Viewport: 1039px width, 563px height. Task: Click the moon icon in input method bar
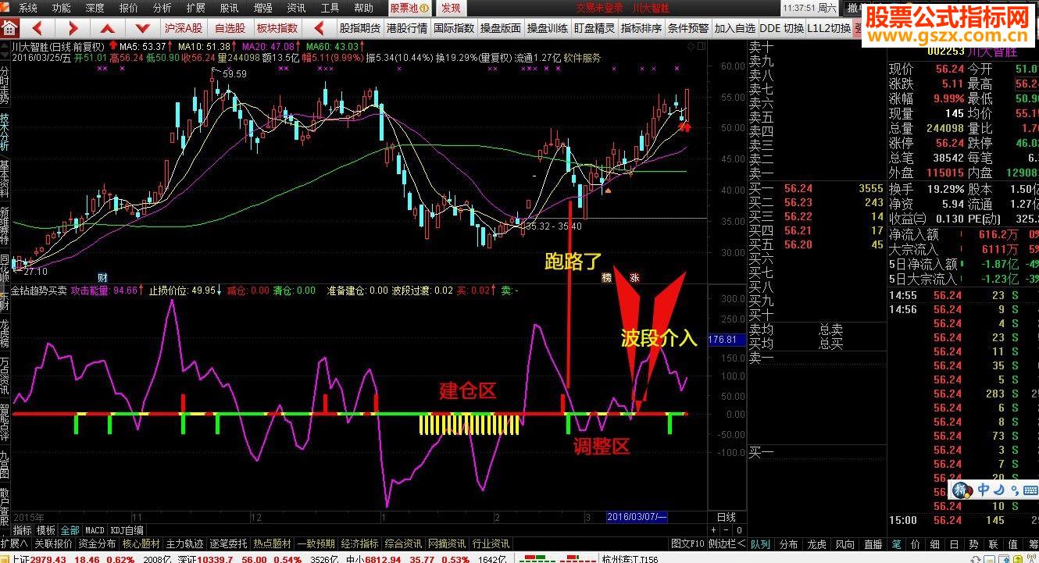pos(998,490)
